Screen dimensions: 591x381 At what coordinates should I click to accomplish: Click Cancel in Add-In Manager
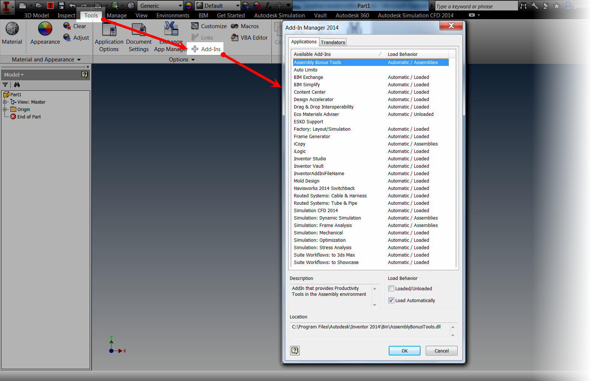442,351
